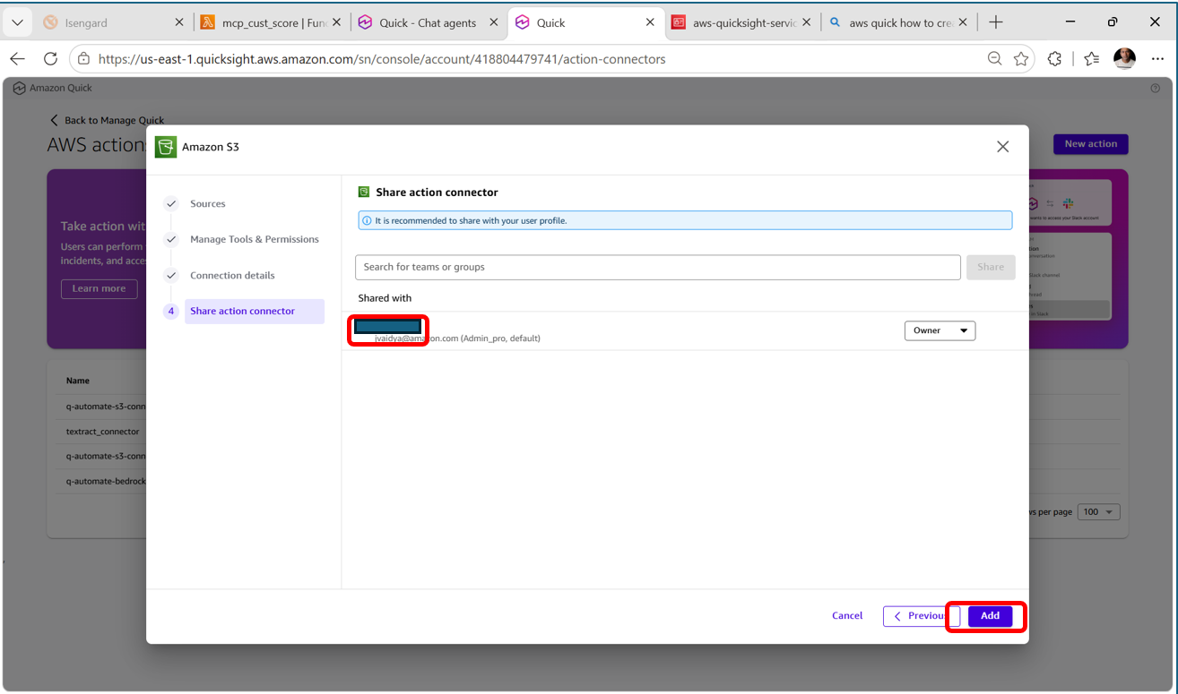
Task: Refresh the current page
Action: point(50,59)
